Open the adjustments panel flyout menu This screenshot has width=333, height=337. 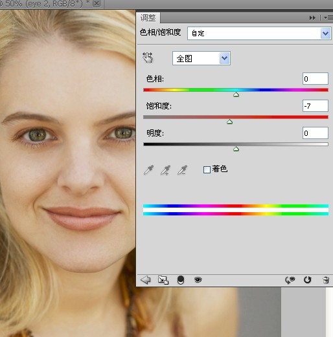pos(328,18)
